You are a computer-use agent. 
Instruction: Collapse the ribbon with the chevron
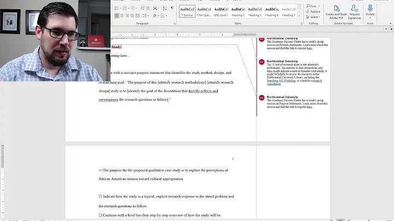point(391,24)
